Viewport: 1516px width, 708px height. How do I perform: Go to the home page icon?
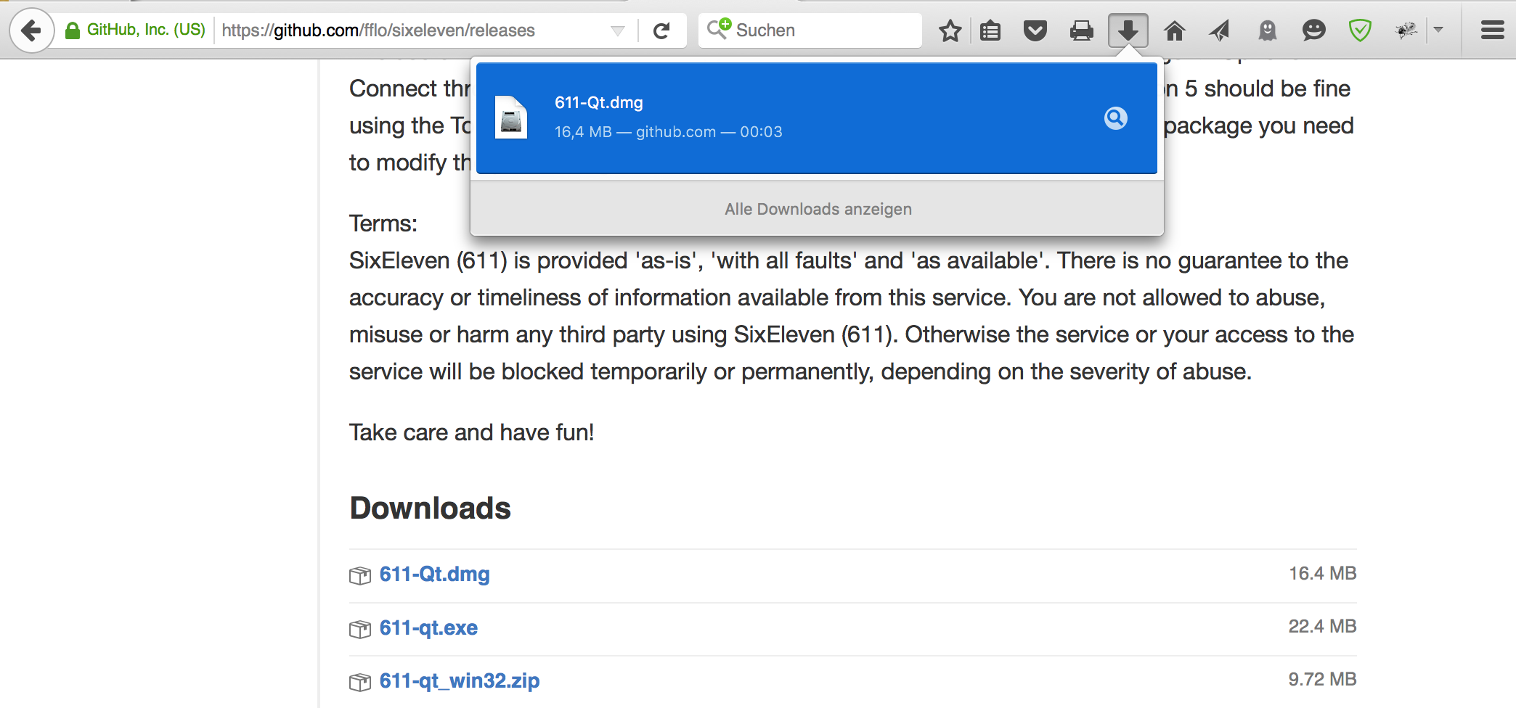(x=1174, y=30)
